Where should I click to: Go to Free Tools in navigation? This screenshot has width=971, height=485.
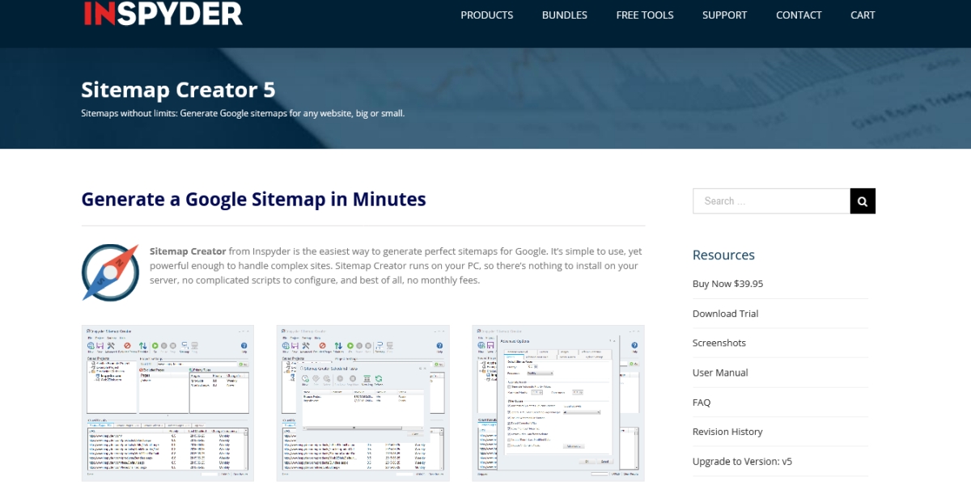644,15
